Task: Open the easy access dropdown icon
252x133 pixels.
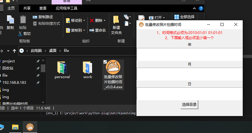Action: (x=127, y=24)
